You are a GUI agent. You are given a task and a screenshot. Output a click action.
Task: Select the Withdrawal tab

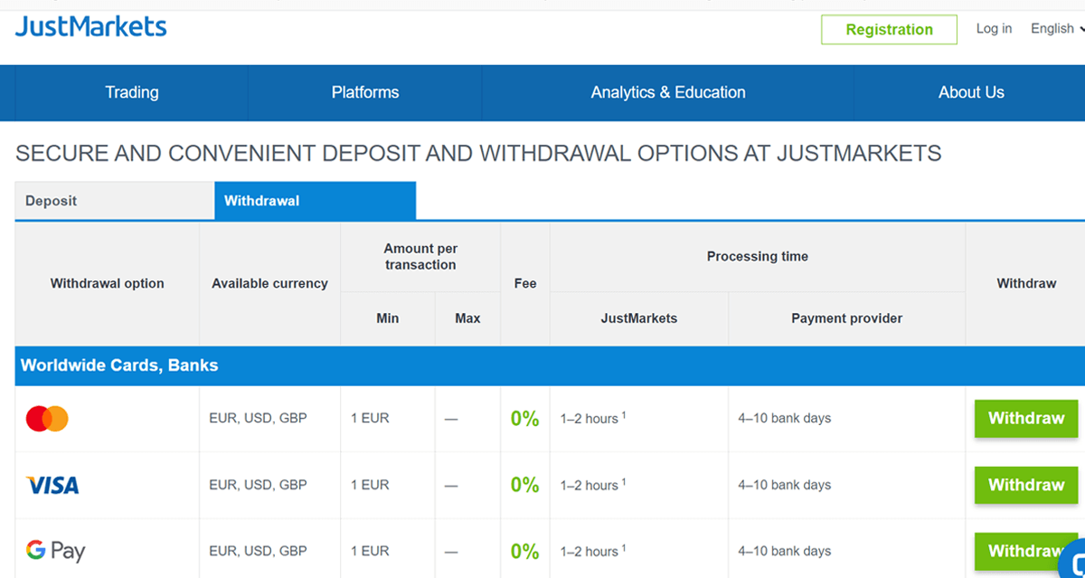(x=315, y=201)
